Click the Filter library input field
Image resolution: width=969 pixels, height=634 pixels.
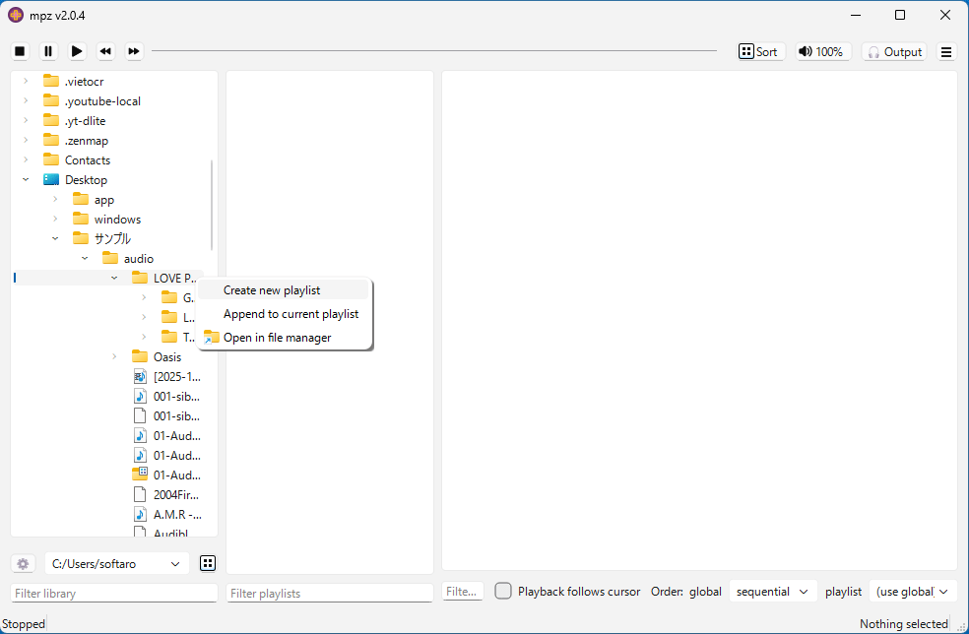coord(114,594)
